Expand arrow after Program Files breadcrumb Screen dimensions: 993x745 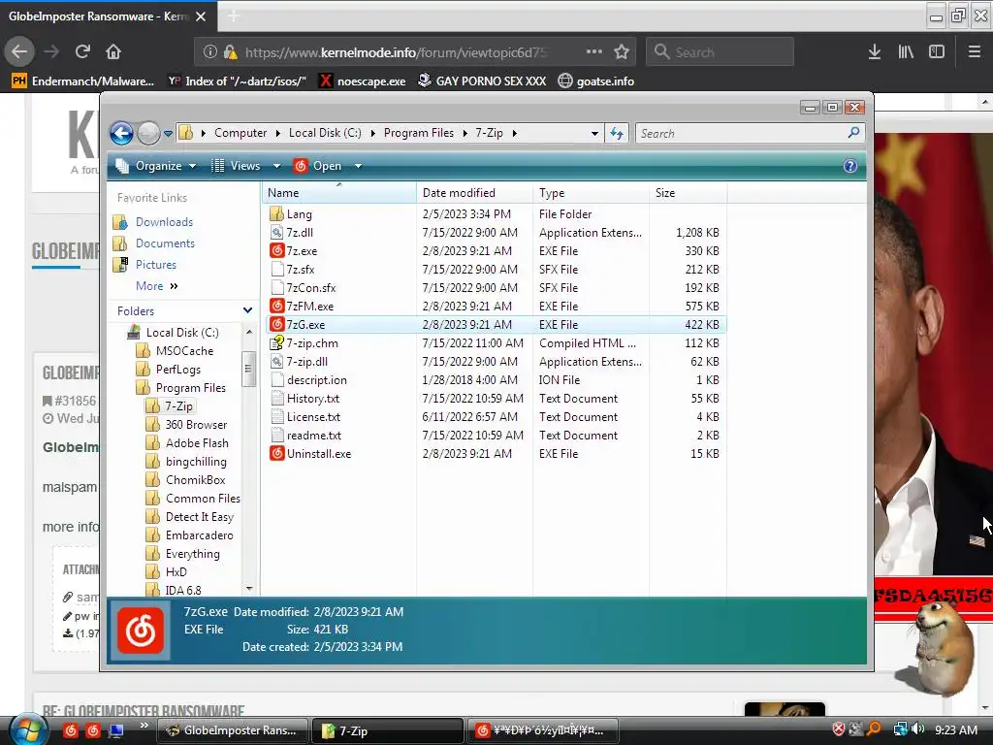click(x=464, y=133)
